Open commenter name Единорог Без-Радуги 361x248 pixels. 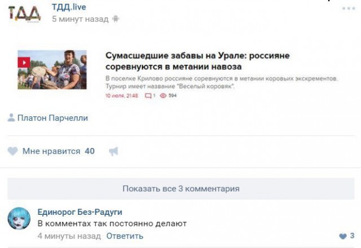[80, 212]
